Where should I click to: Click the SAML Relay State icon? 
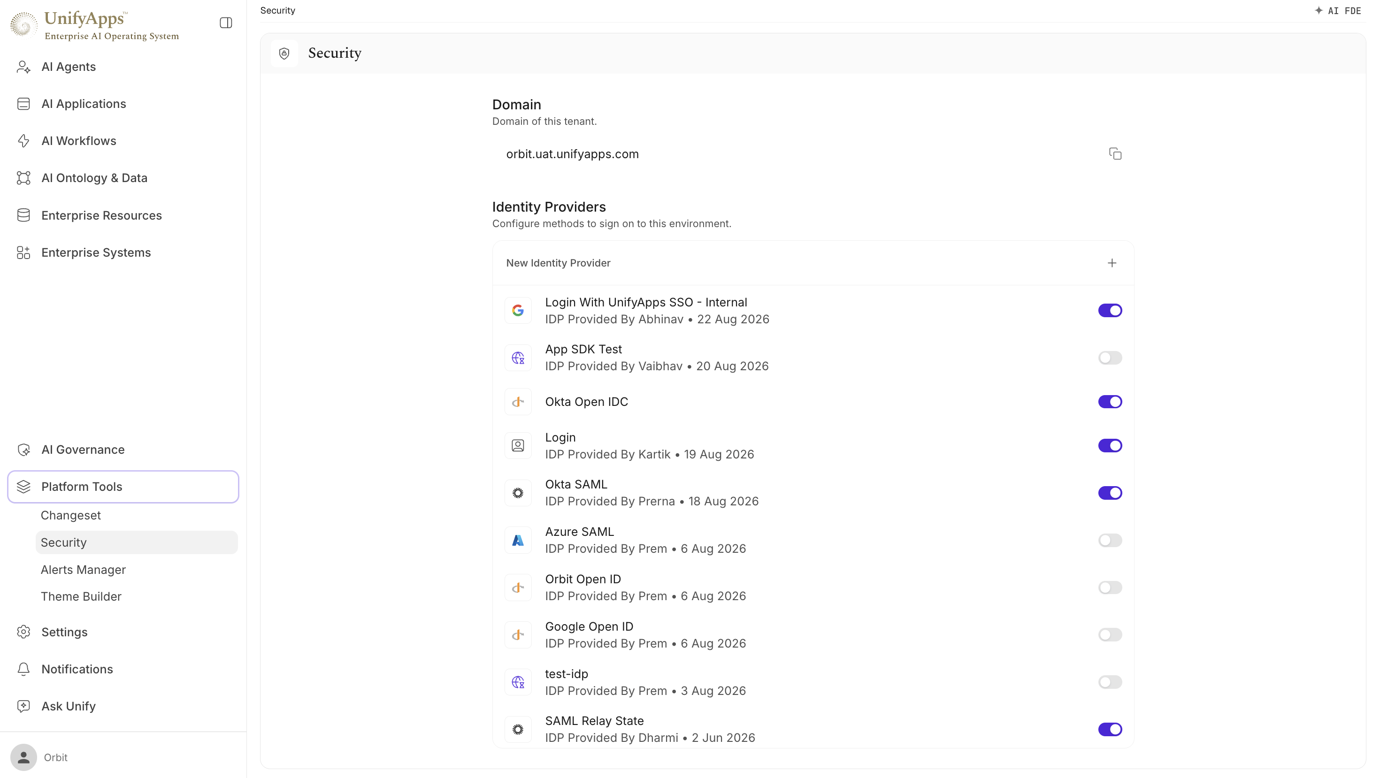[x=518, y=729]
